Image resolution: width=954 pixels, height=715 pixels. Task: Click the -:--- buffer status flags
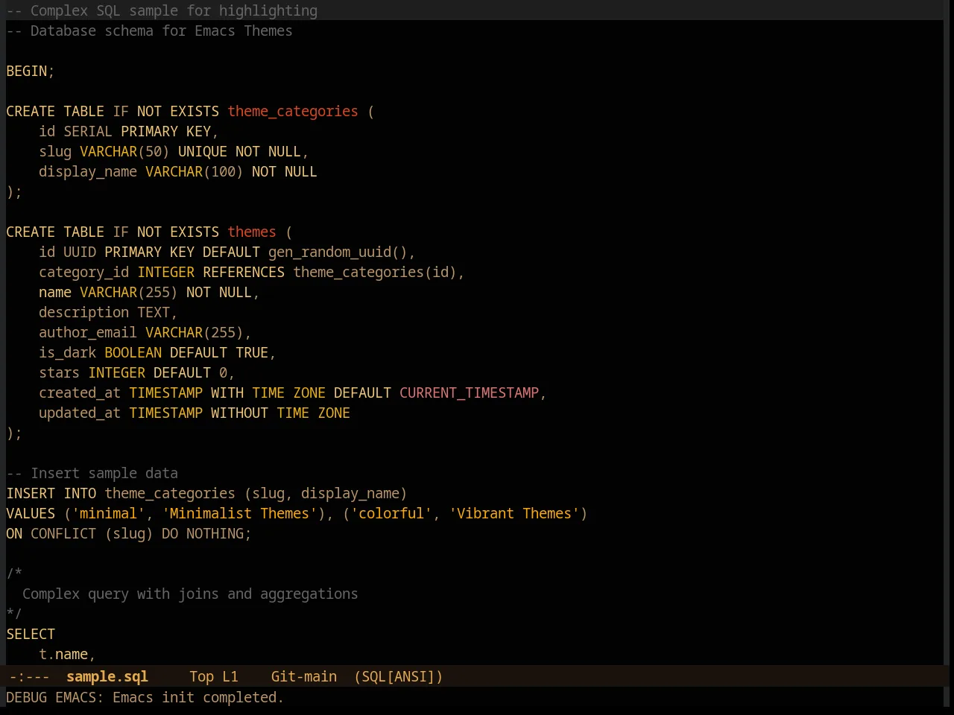(x=30, y=676)
